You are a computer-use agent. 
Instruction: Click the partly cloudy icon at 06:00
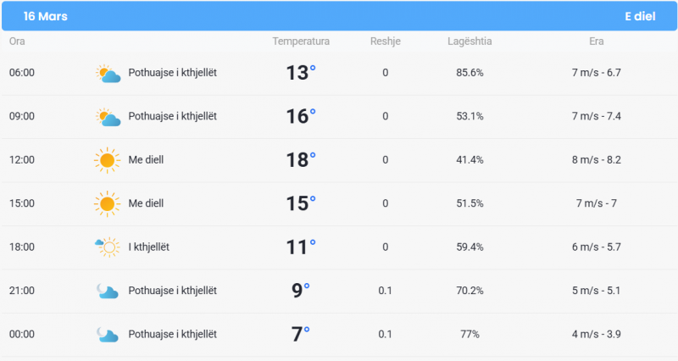click(108, 74)
